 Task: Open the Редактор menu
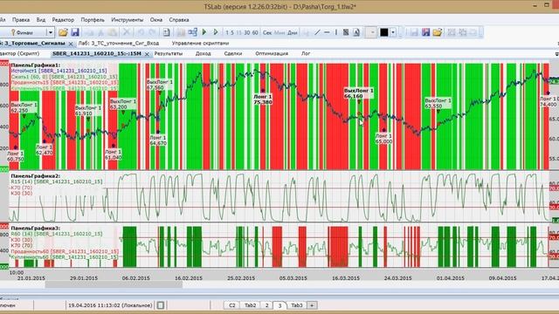point(63,20)
